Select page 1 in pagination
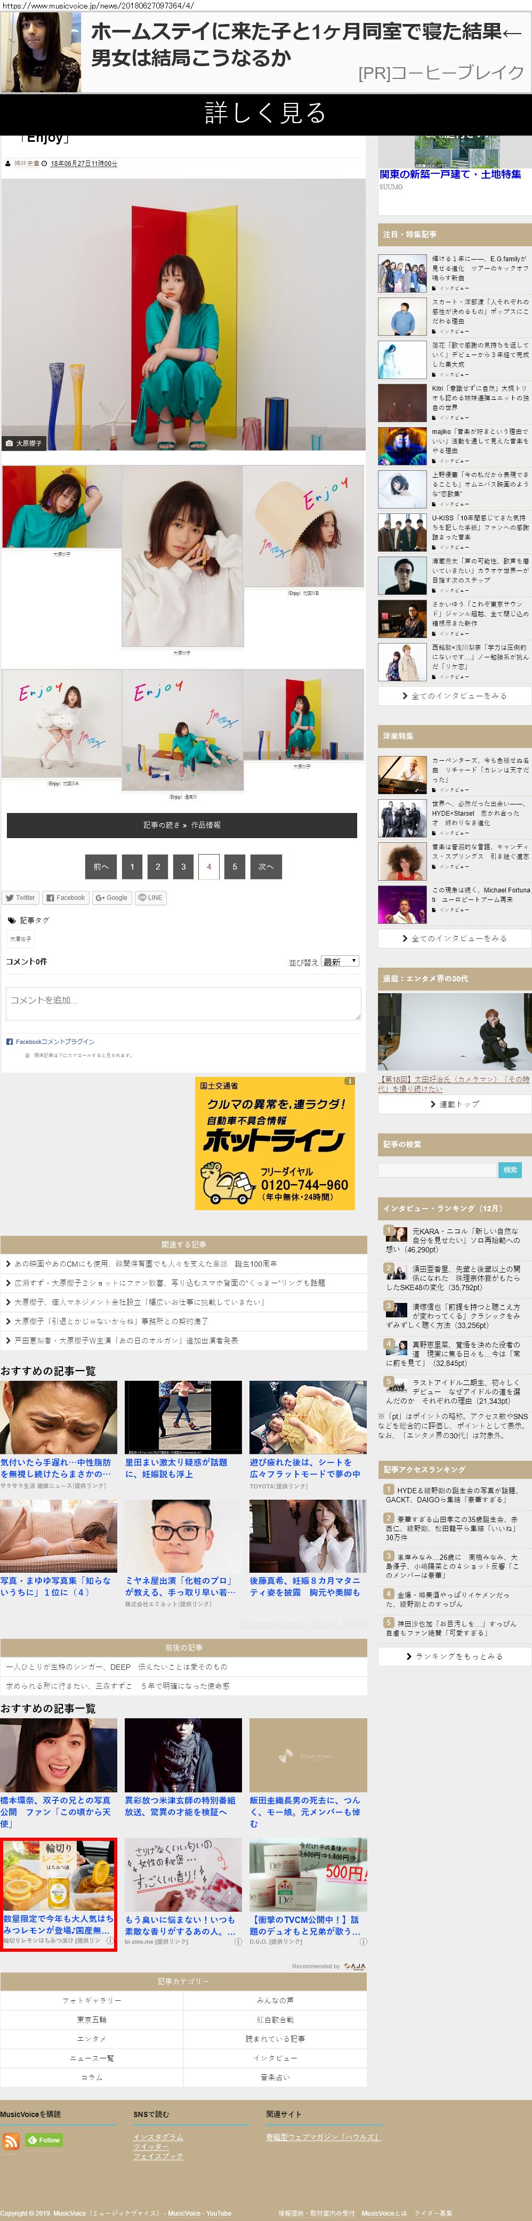 (x=132, y=866)
